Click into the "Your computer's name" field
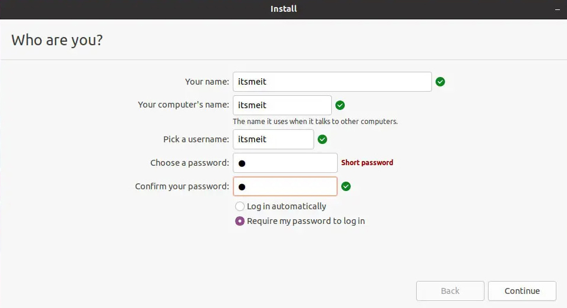The width and height of the screenshot is (567, 308). pyautogui.click(x=282, y=105)
